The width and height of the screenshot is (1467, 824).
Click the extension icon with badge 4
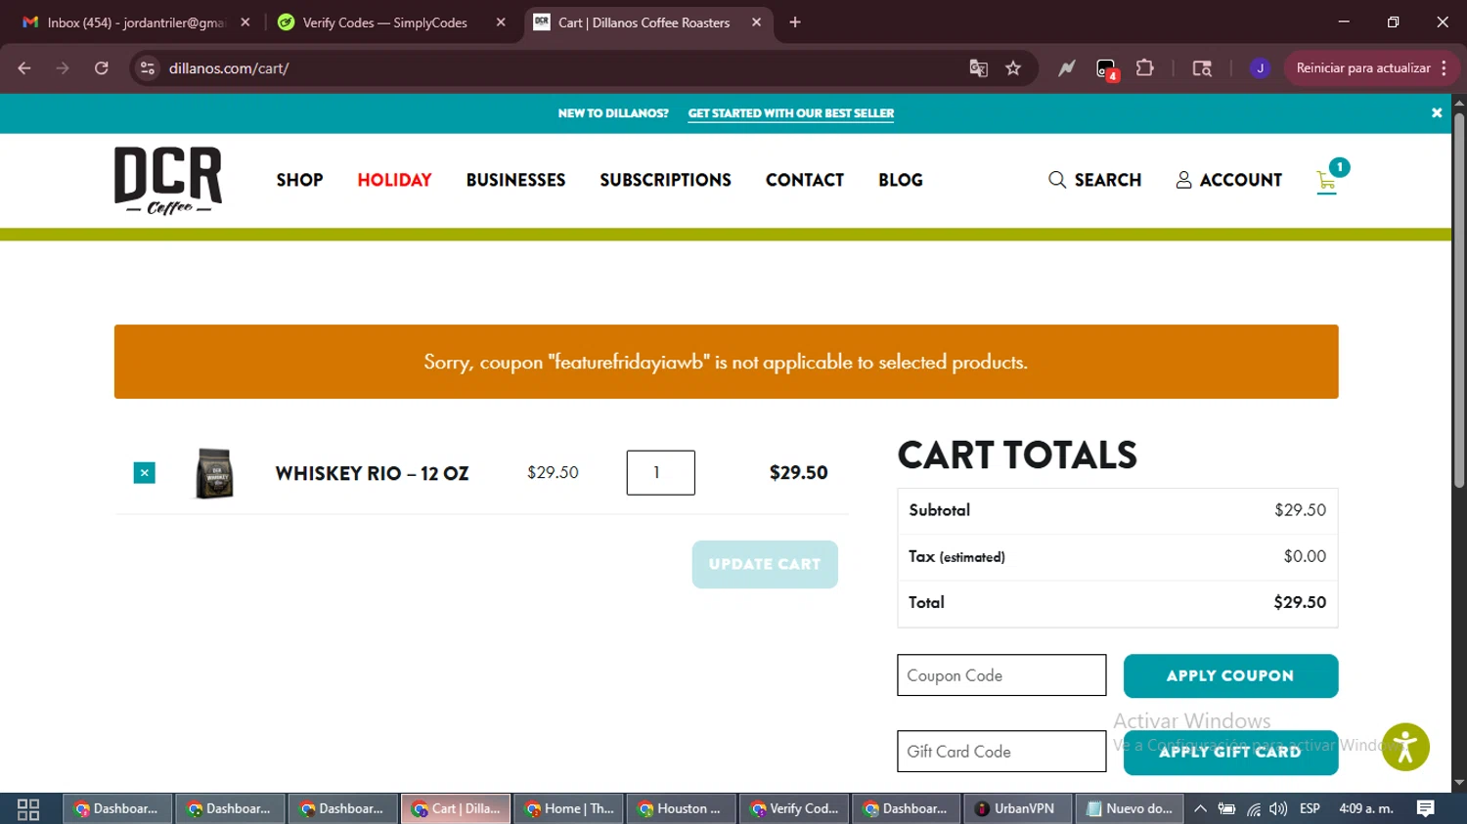pyautogui.click(x=1106, y=69)
